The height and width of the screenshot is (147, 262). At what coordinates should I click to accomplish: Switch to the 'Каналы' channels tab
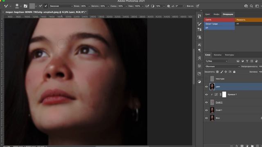click(x=217, y=55)
